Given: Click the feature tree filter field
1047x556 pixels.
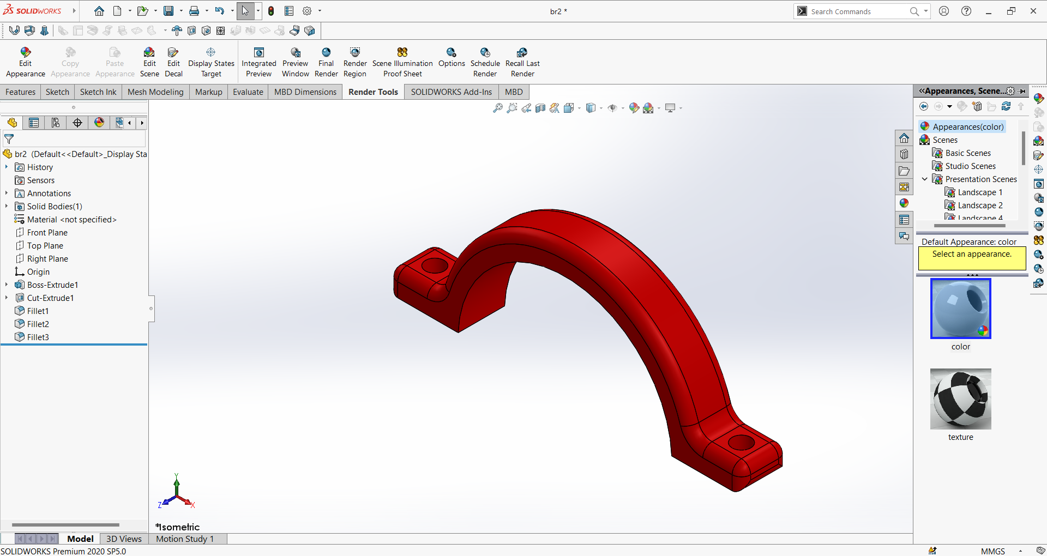Looking at the screenshot, I should pos(74,139).
